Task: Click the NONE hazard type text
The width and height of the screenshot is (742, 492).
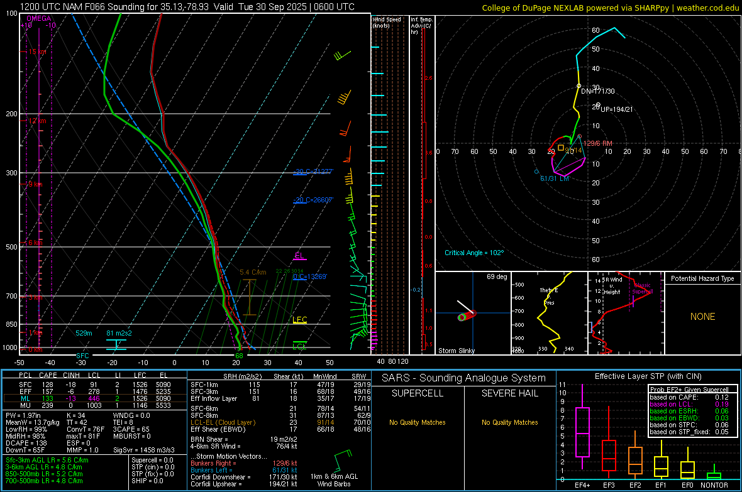Action: (x=703, y=317)
